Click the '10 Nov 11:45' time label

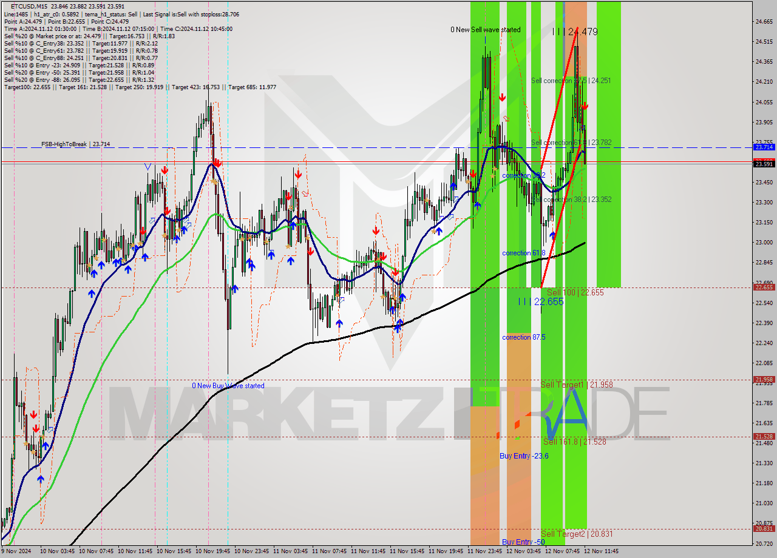pos(135,551)
